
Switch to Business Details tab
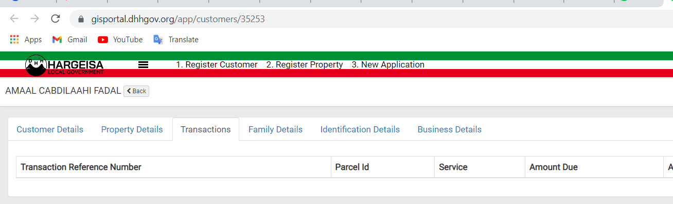click(x=450, y=129)
